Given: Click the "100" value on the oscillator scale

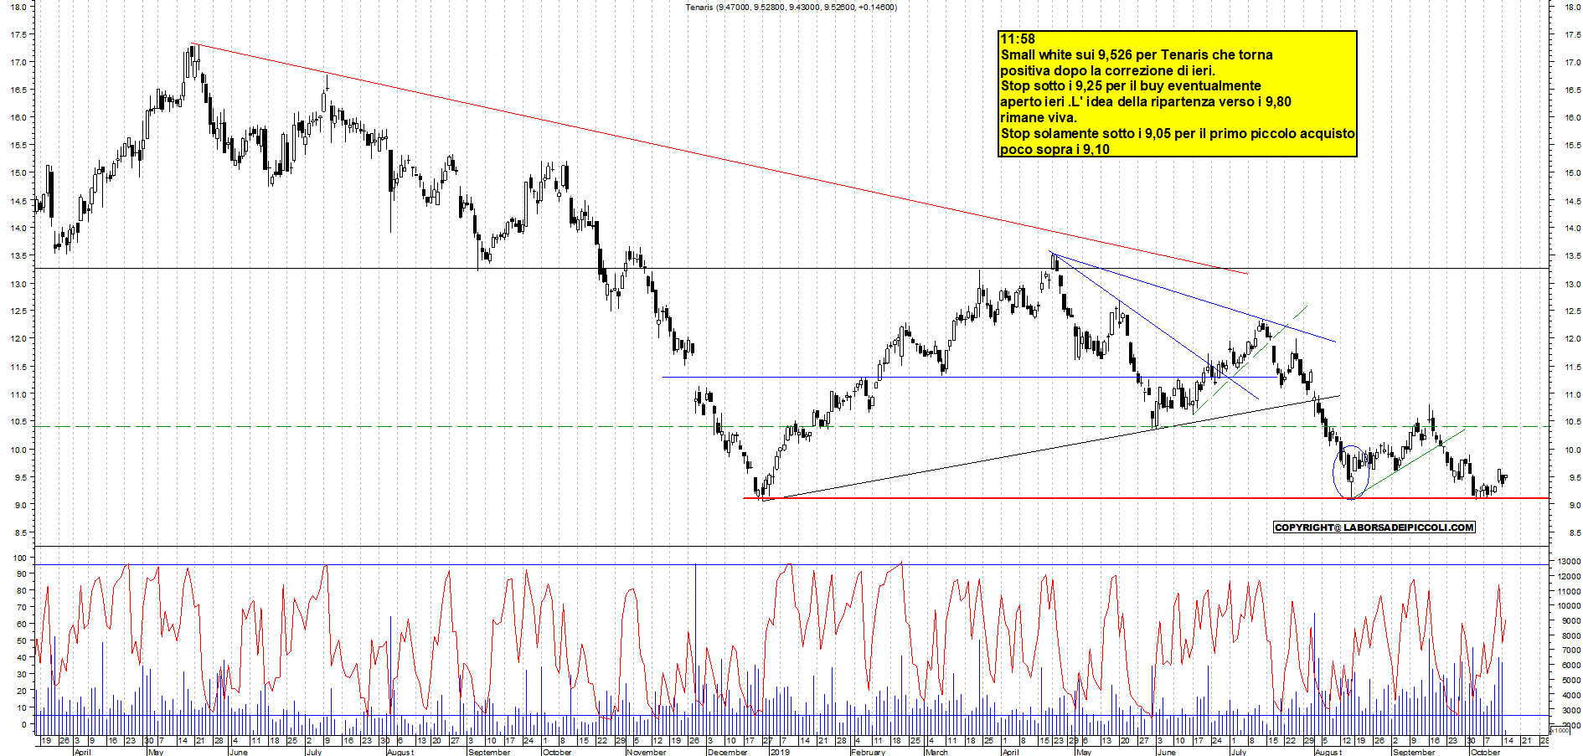Looking at the screenshot, I should coord(19,558).
